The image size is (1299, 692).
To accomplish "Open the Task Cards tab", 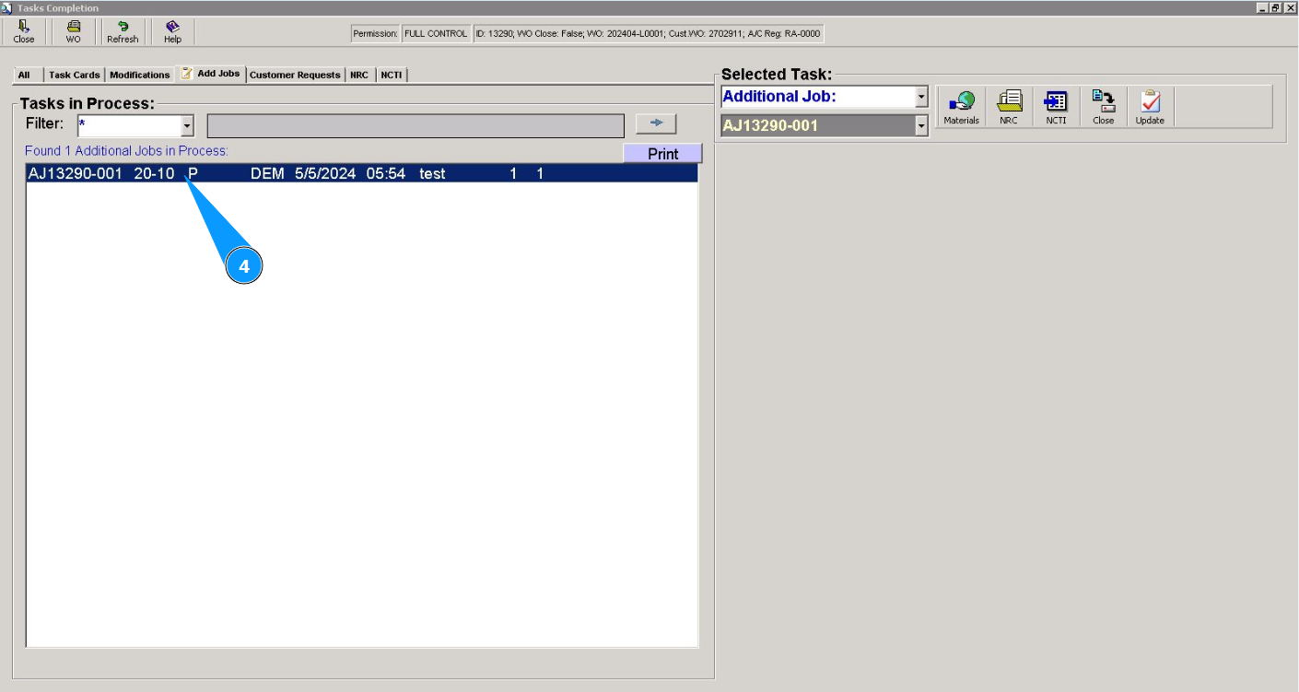I will pyautogui.click(x=74, y=75).
